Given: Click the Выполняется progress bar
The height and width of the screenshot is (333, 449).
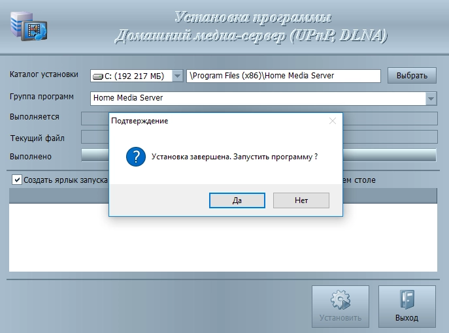Looking at the screenshot, I should point(392,118).
